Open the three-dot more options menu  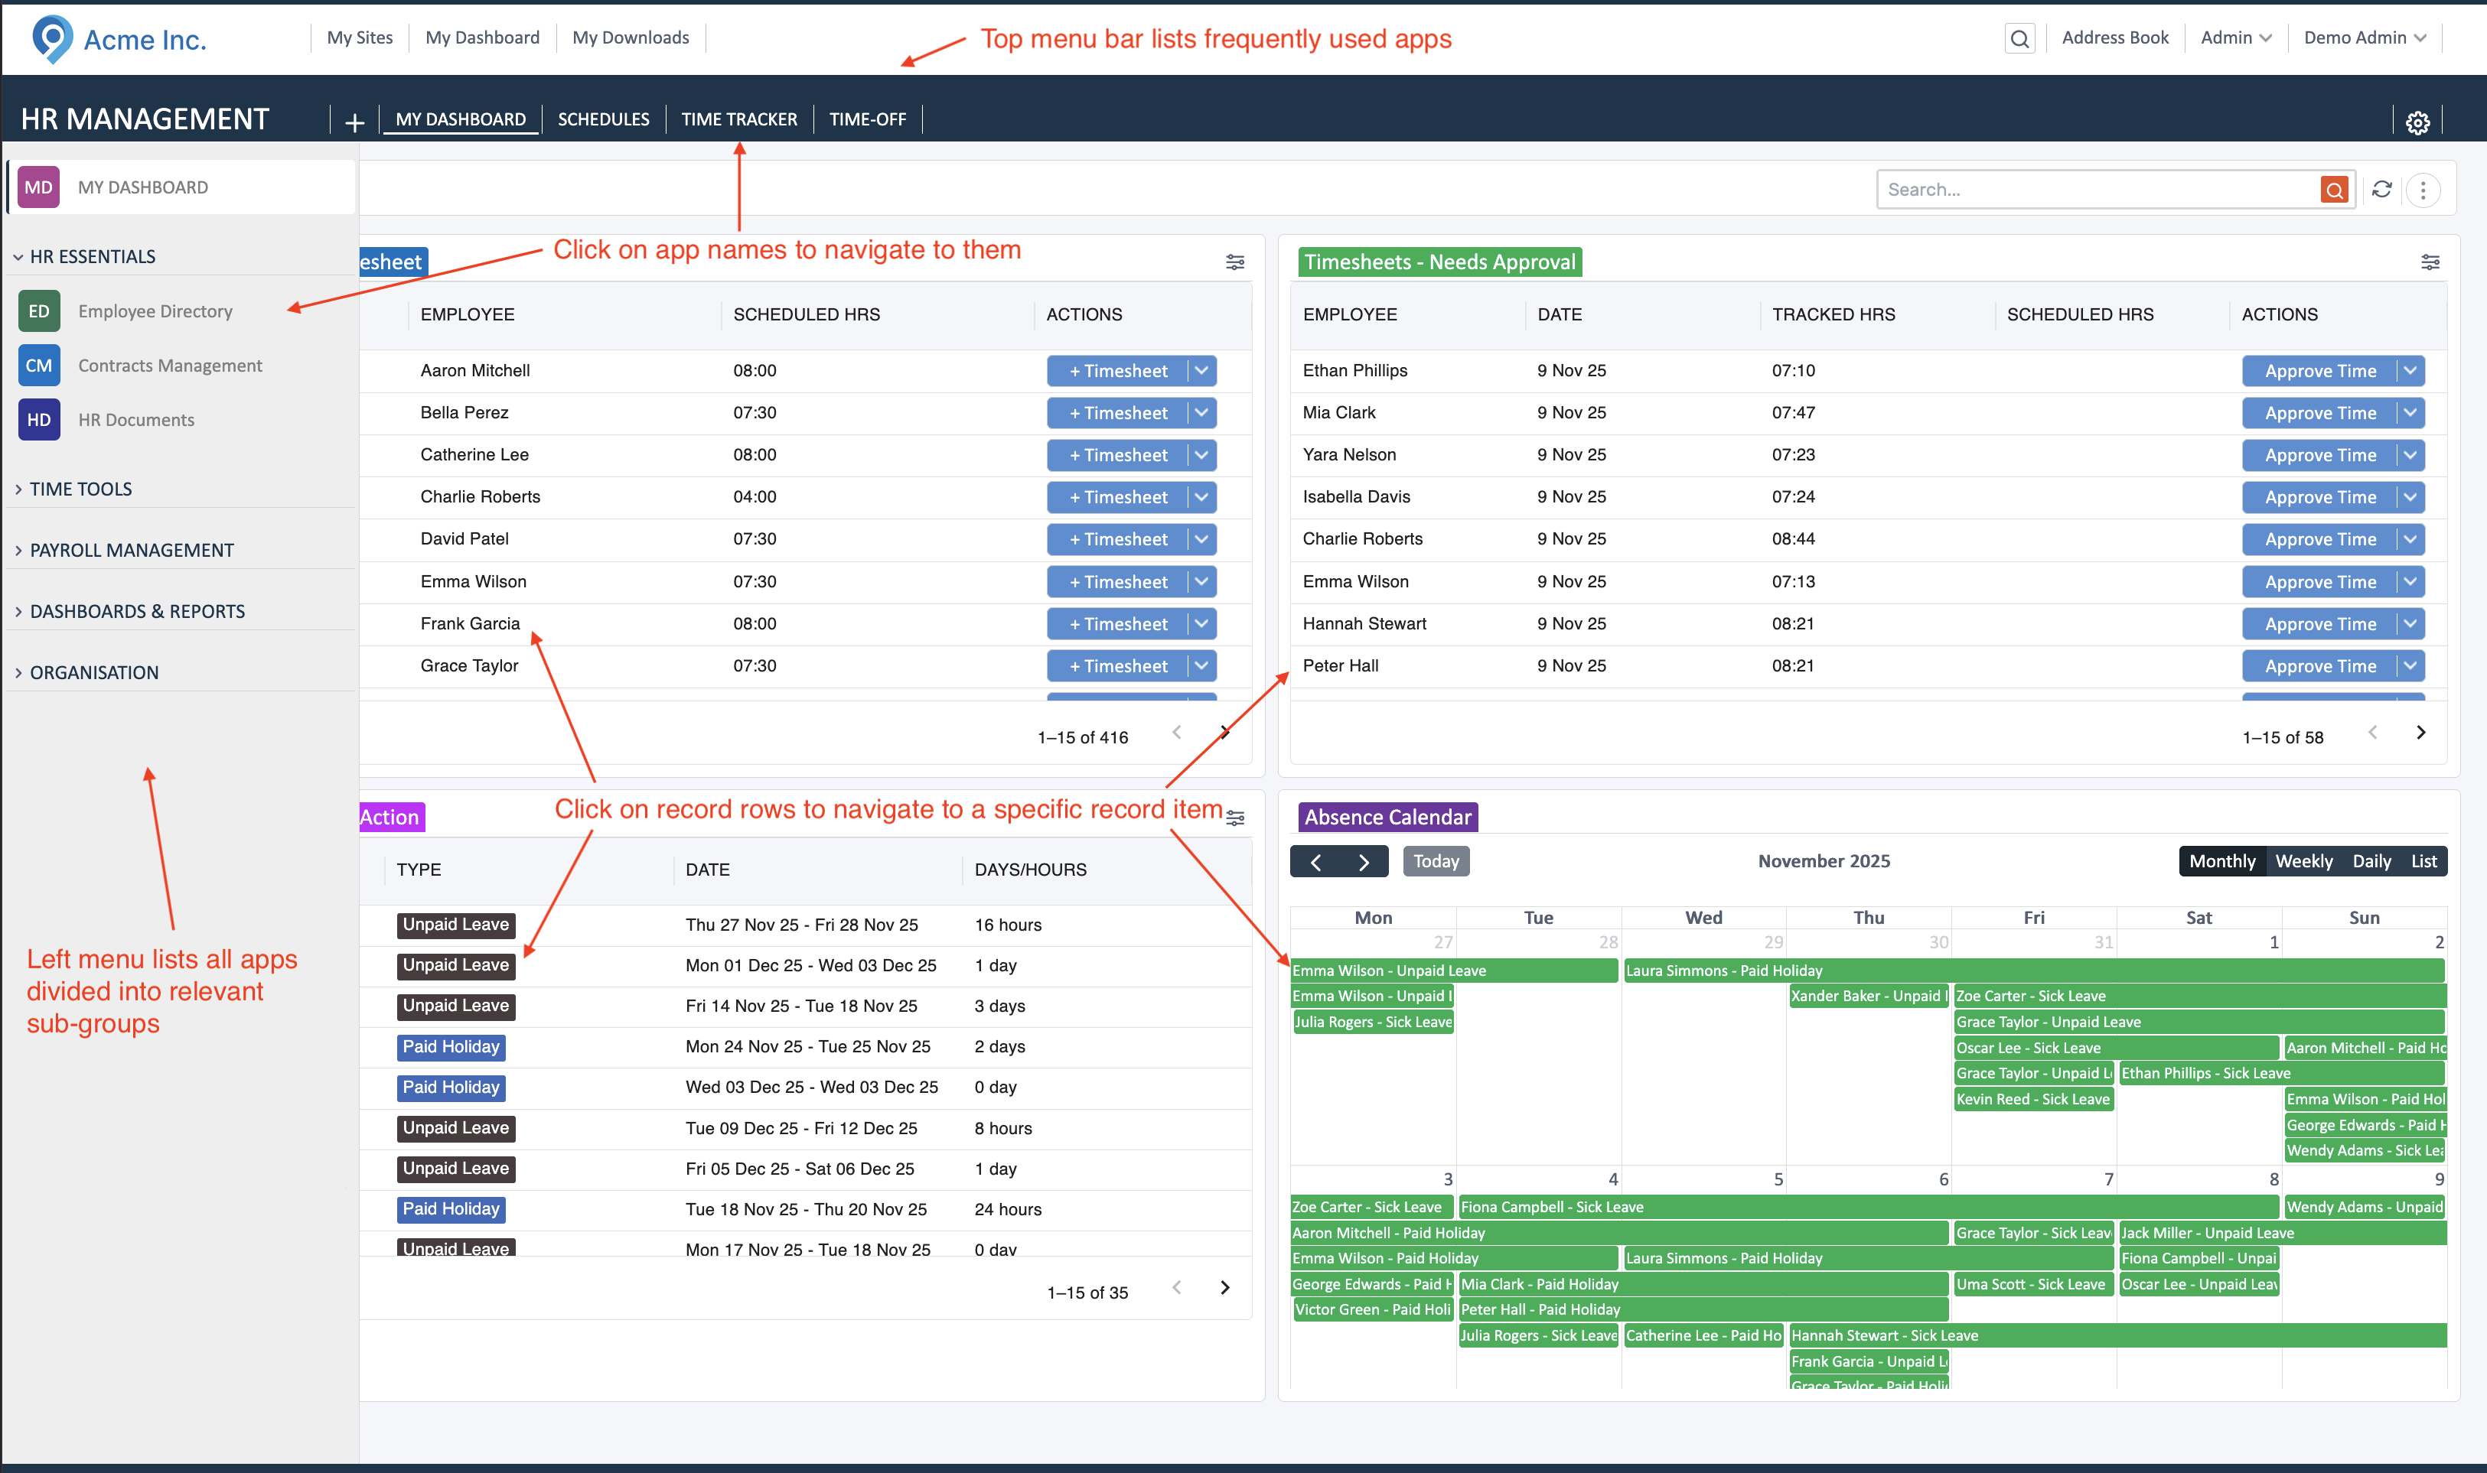click(x=2423, y=189)
